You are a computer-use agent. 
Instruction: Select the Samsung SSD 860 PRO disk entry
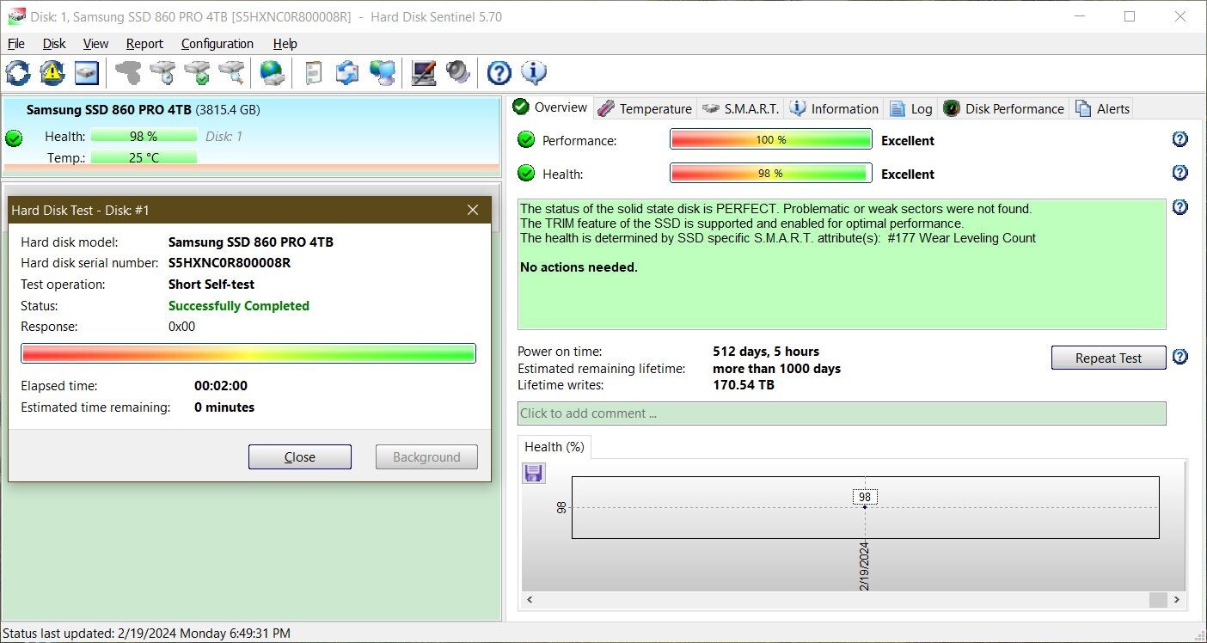click(251, 134)
